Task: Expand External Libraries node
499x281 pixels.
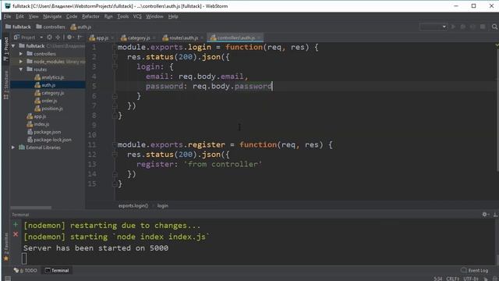Action: click(13, 148)
